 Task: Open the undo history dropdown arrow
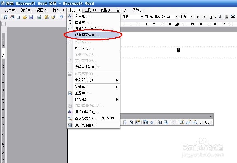pyautogui.click(x=66, y=17)
